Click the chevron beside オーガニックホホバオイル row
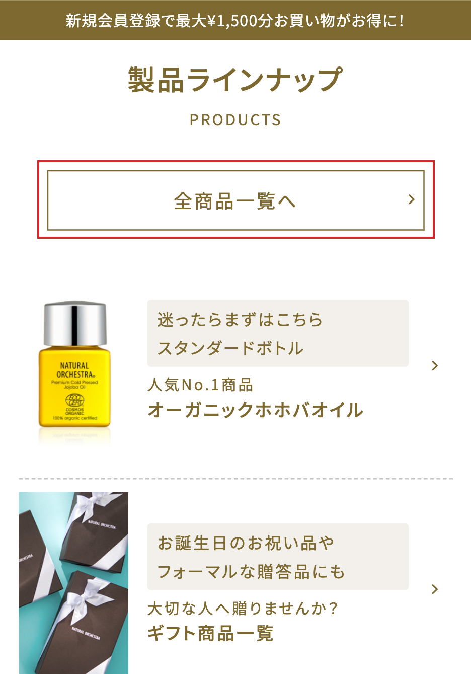The width and height of the screenshot is (471, 674). click(435, 366)
